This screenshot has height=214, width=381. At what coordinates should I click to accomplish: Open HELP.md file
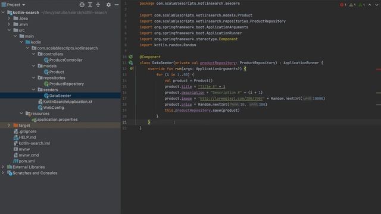(x=27, y=137)
